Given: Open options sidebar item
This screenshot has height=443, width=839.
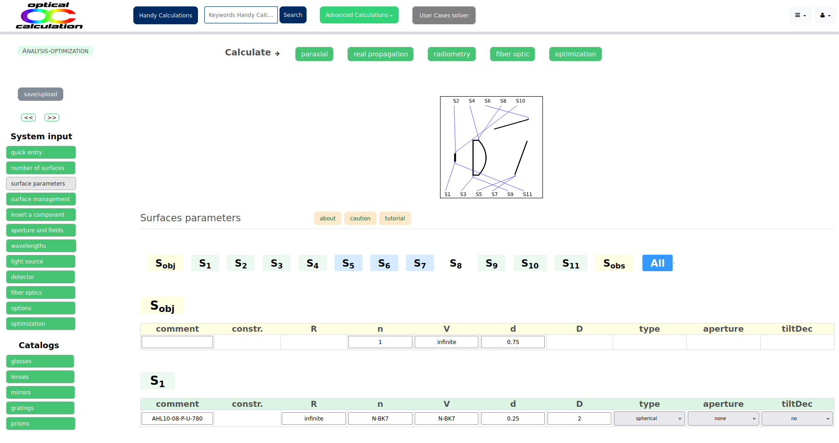Looking at the screenshot, I should click(41, 308).
